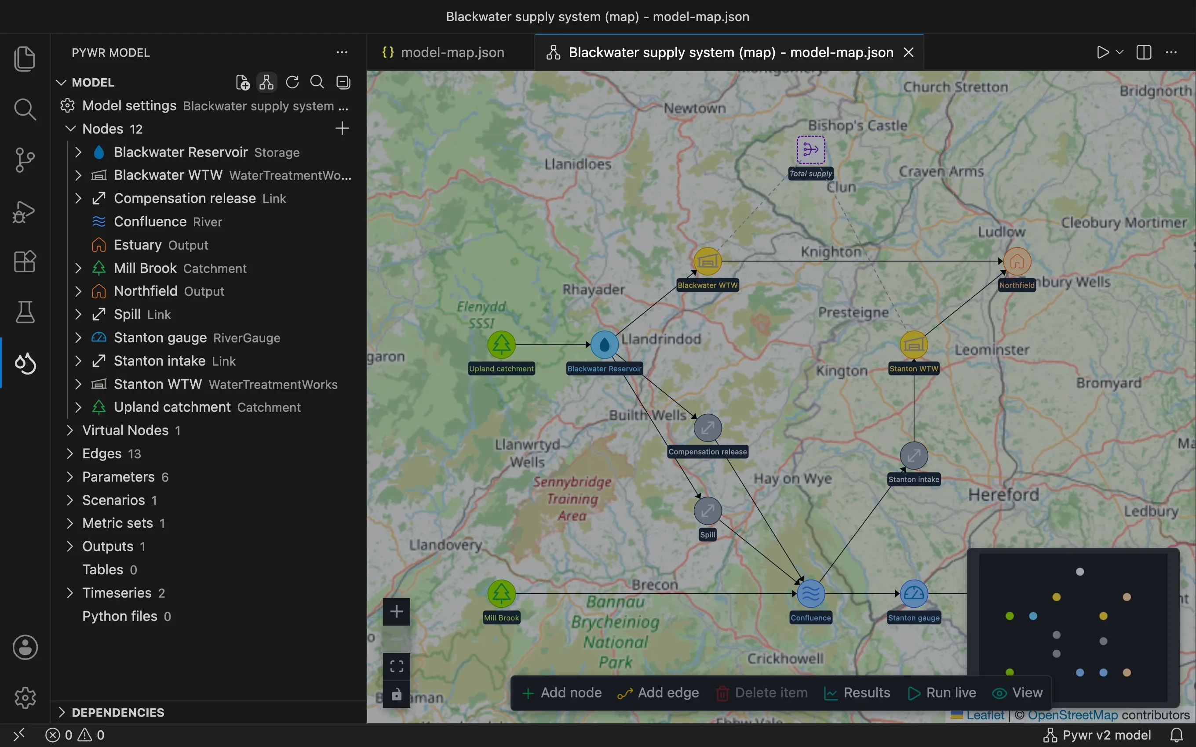Select Blackwater WTW node on the map

tap(707, 261)
